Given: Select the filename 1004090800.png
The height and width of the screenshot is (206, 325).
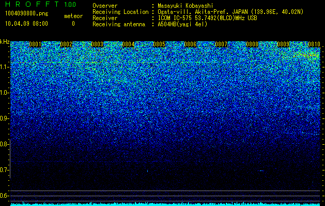Looking at the screenshot, I should tap(27, 14).
